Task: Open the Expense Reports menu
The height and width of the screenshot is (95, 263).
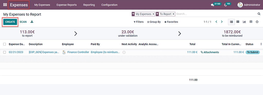Action: coord(67,5)
